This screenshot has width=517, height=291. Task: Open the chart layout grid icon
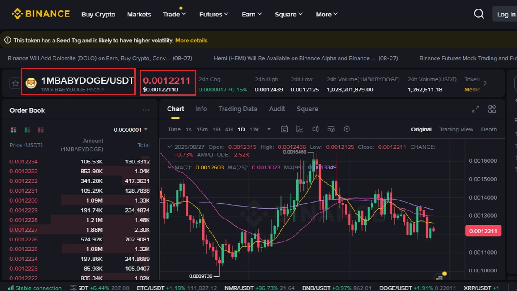[492, 109]
